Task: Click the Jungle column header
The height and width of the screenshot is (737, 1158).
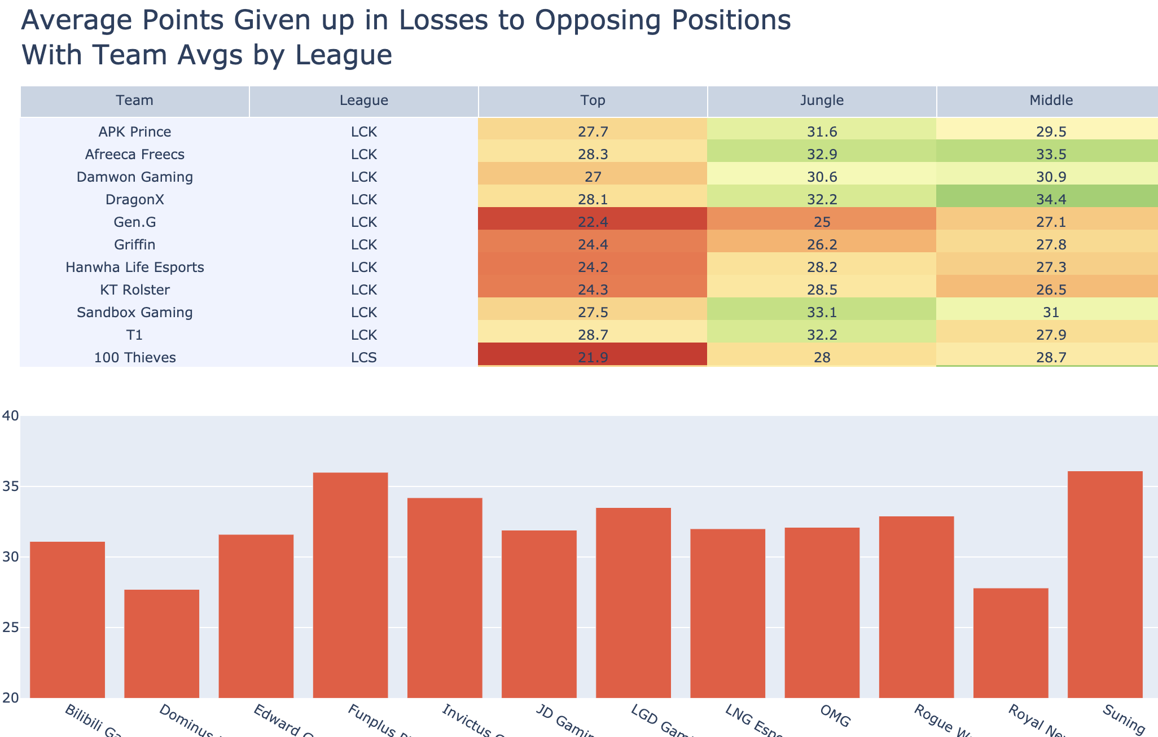Action: pyautogui.click(x=822, y=102)
